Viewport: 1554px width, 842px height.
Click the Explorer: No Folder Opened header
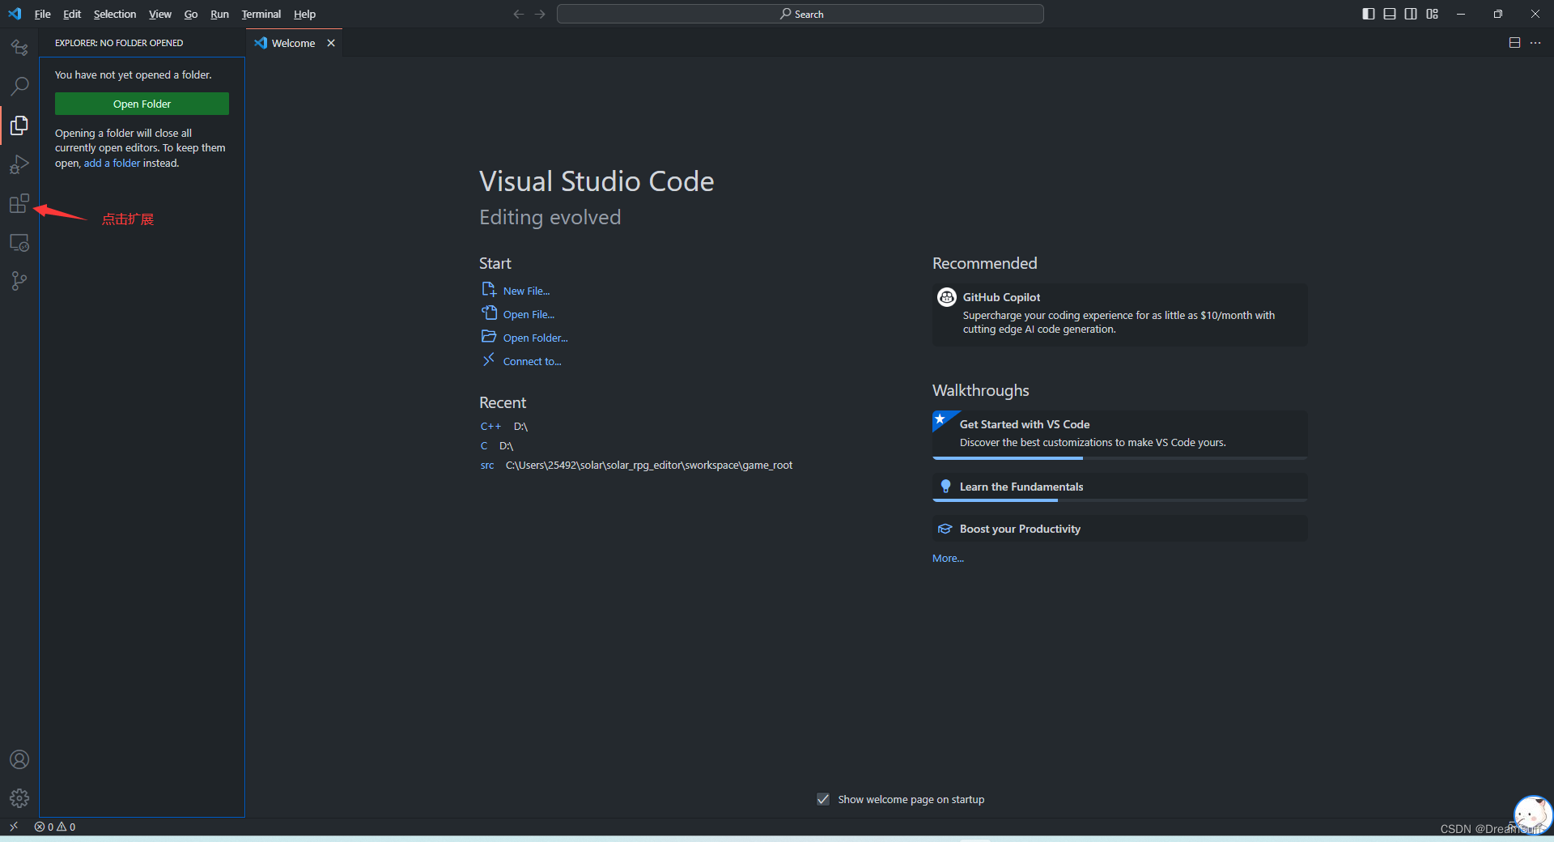[x=119, y=43]
